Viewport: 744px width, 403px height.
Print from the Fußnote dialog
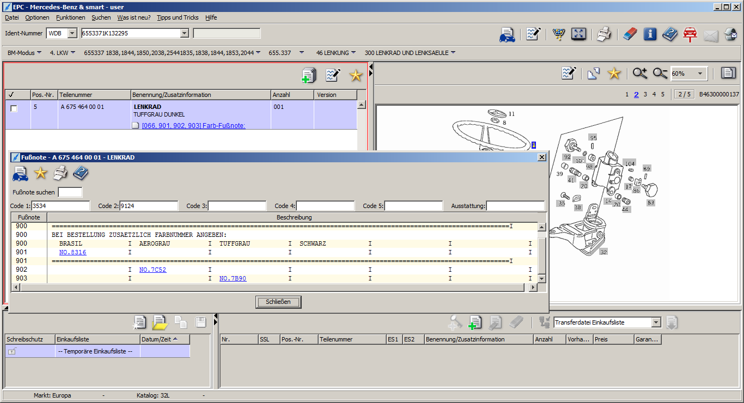pos(60,174)
